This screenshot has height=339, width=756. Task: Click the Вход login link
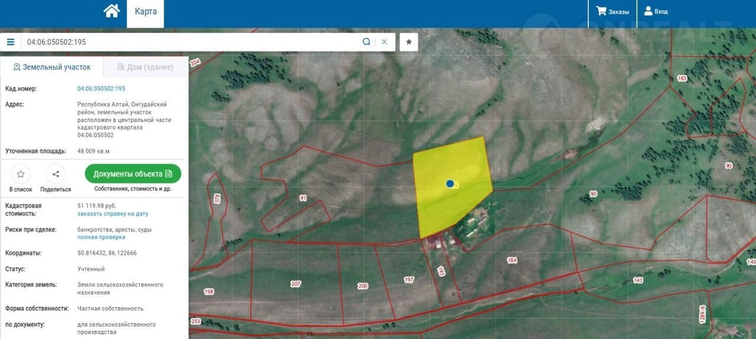pyautogui.click(x=656, y=11)
